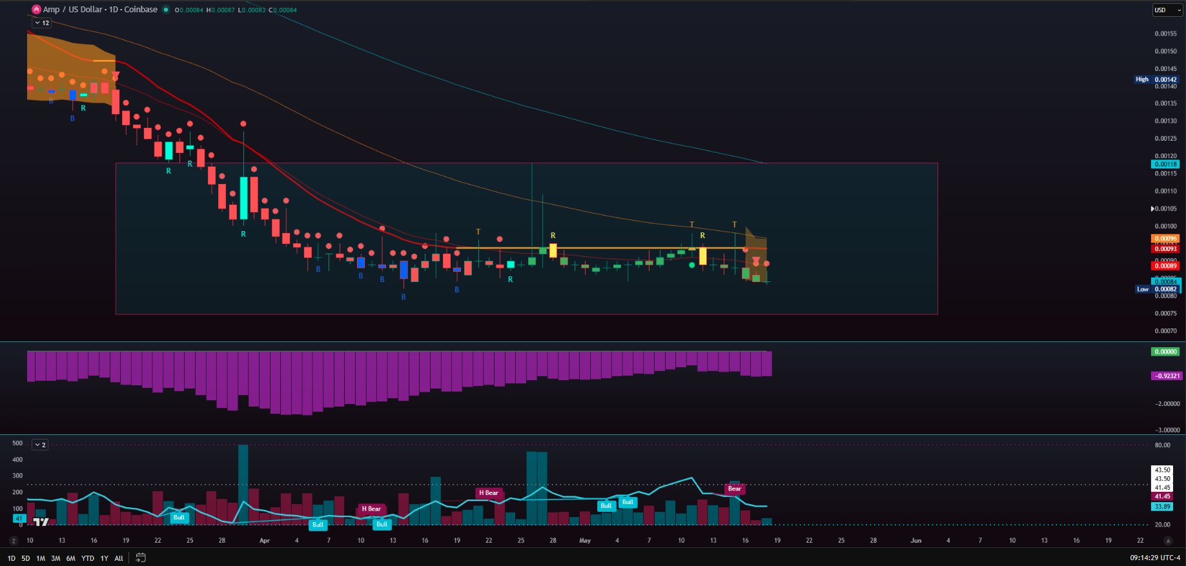Click the Amp coin logo icon
The width and height of the screenshot is (1186, 566).
coord(37,10)
